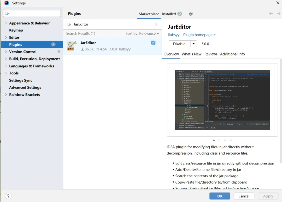
Task: Click the Search Results (1) label
Action: coord(81,34)
